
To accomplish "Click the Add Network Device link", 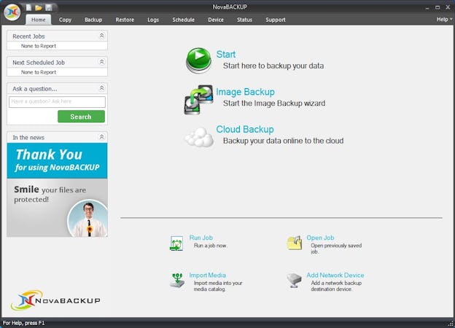I will (335, 275).
